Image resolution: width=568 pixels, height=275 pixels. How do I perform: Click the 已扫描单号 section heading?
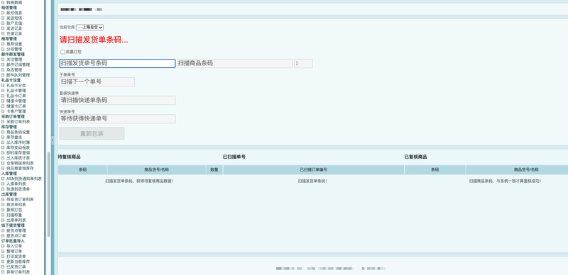point(234,157)
